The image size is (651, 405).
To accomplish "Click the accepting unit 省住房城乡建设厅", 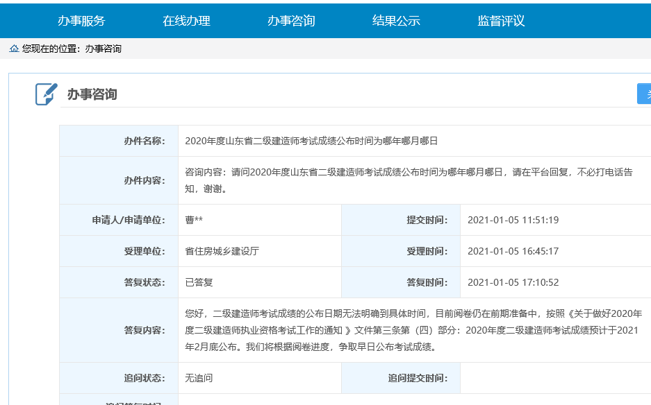I will tap(222, 250).
